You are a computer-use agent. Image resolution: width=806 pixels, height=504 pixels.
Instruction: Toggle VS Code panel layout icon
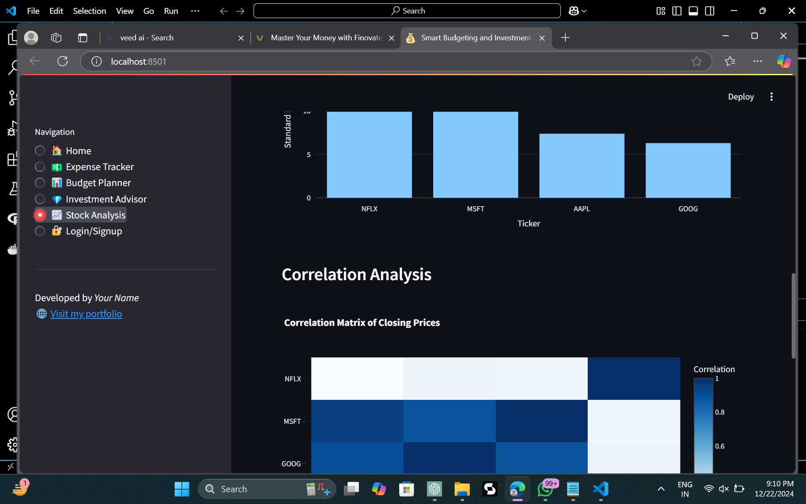click(x=693, y=11)
